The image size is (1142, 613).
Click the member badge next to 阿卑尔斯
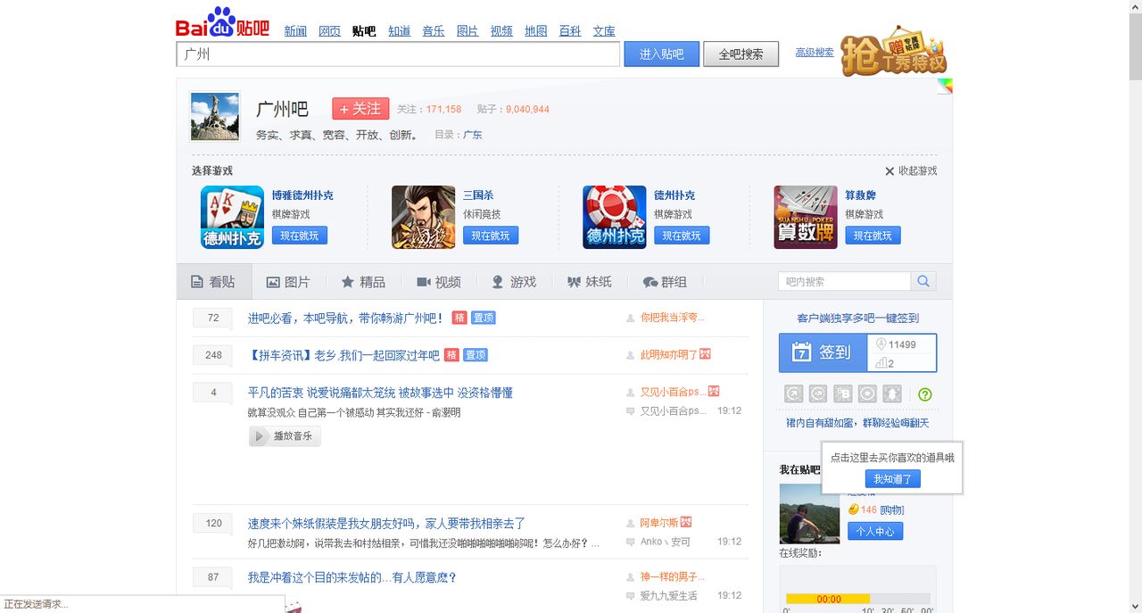pos(685,522)
